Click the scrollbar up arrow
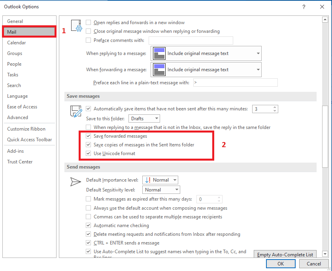Image resolution: width=332 pixels, height=271 pixels. (325, 20)
